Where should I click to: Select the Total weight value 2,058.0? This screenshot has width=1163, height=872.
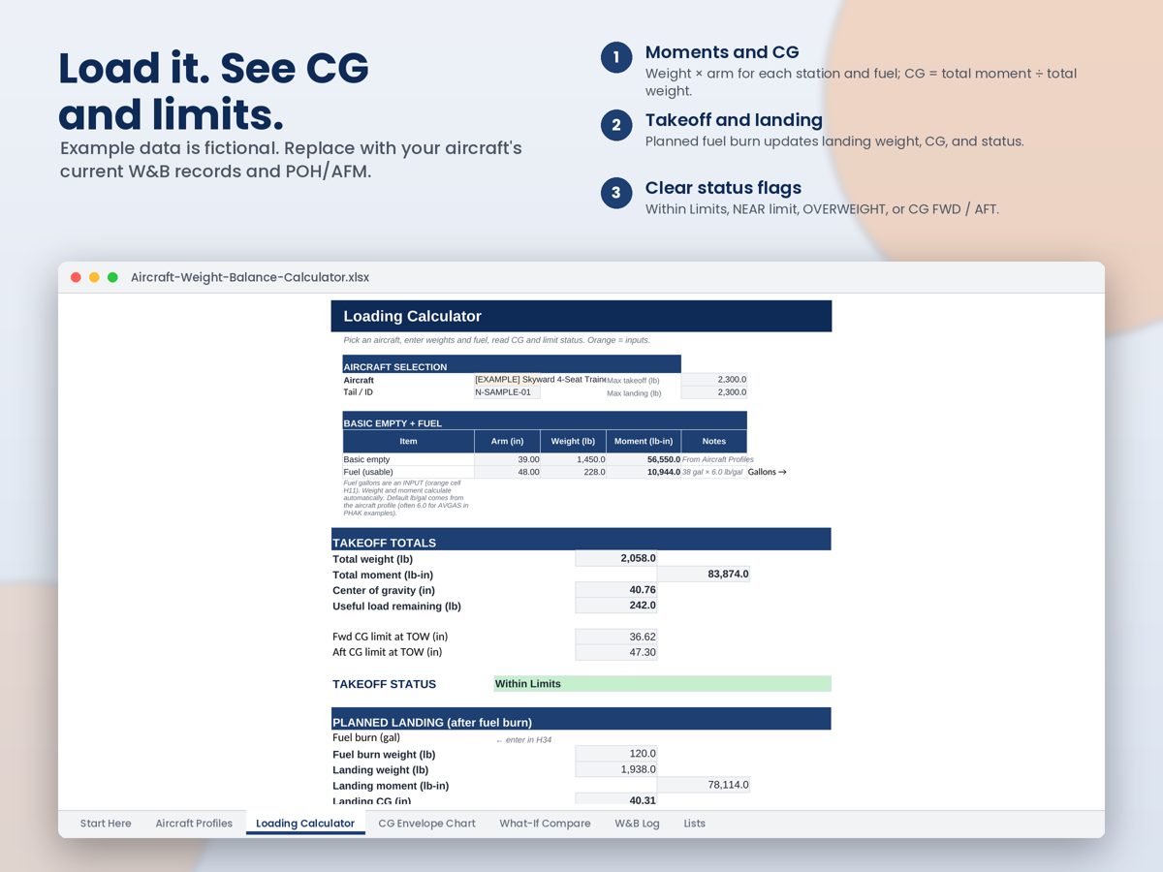point(616,558)
